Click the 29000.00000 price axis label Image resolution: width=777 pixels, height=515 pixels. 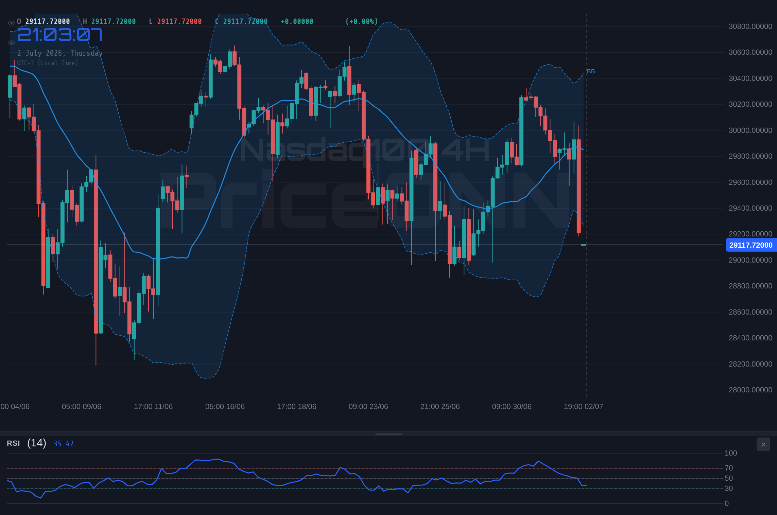750,260
